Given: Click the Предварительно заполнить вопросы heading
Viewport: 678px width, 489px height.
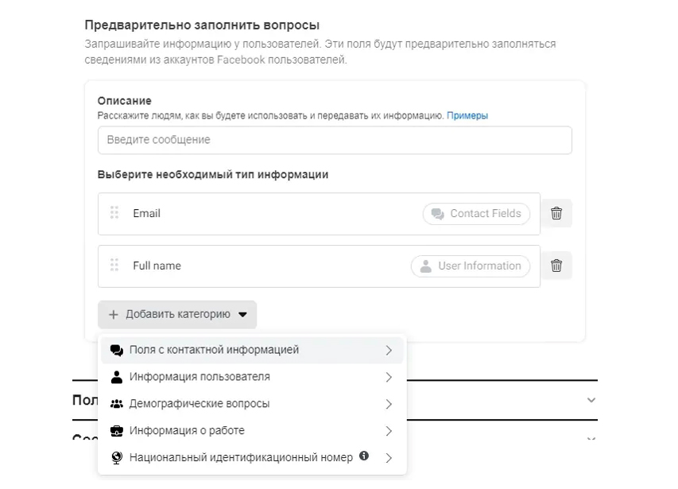Looking at the screenshot, I should (202, 25).
